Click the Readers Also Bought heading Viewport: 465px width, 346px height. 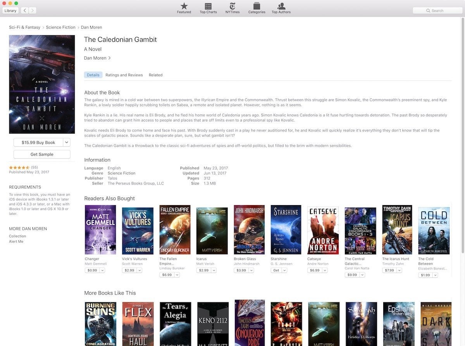(x=110, y=199)
